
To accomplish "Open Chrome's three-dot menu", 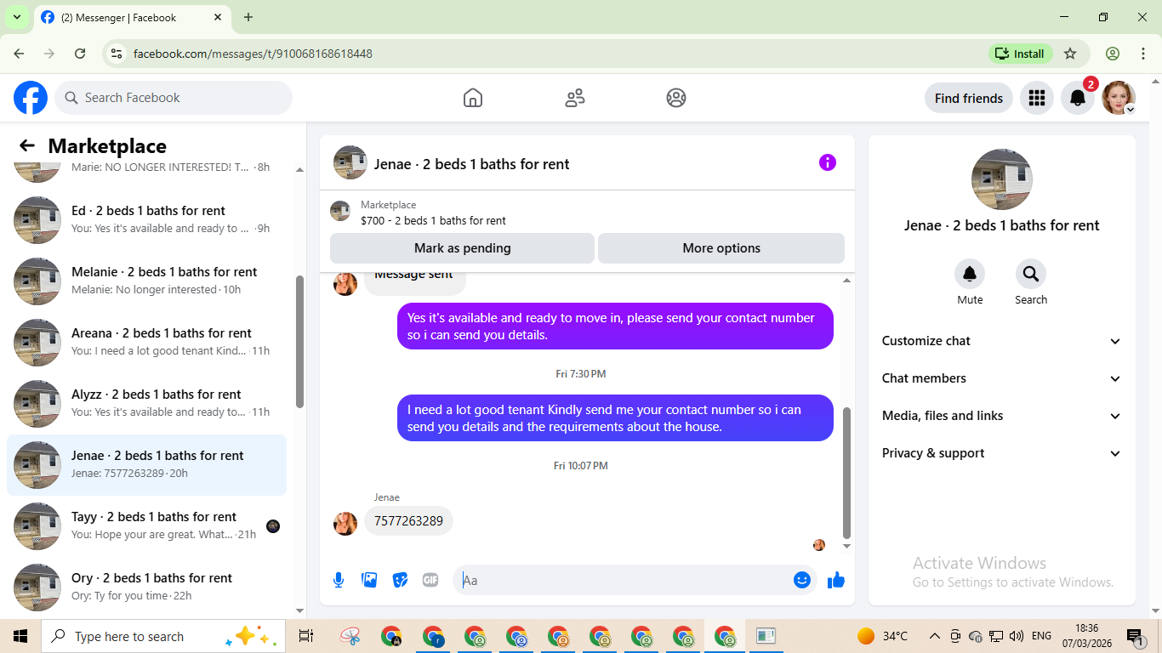I will coord(1142,54).
